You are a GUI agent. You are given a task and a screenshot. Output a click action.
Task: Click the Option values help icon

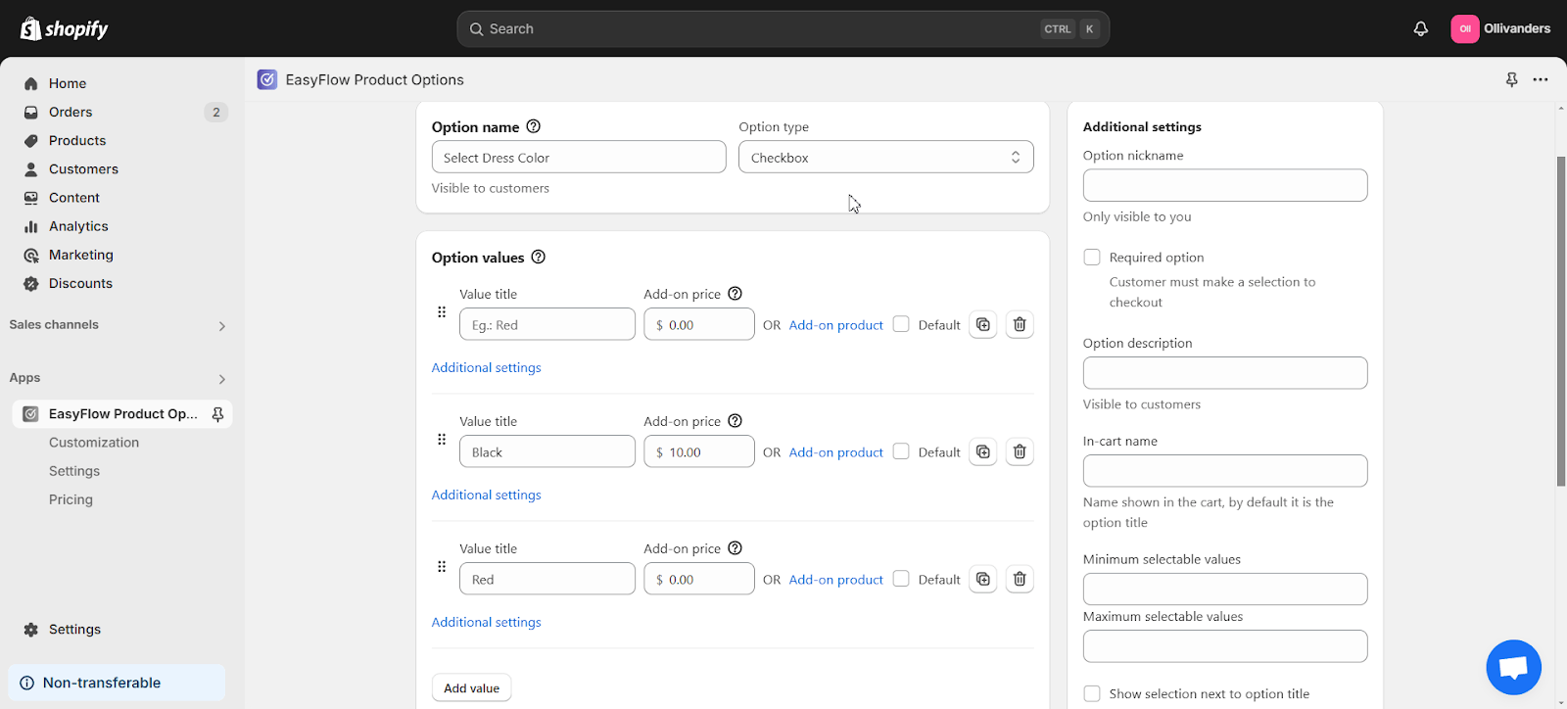pyautogui.click(x=539, y=257)
